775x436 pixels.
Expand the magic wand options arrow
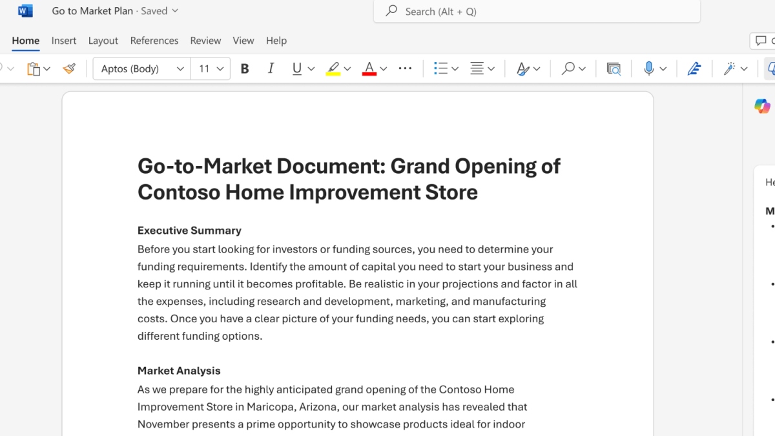click(744, 68)
